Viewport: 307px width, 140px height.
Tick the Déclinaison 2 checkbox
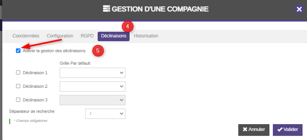[18, 86]
